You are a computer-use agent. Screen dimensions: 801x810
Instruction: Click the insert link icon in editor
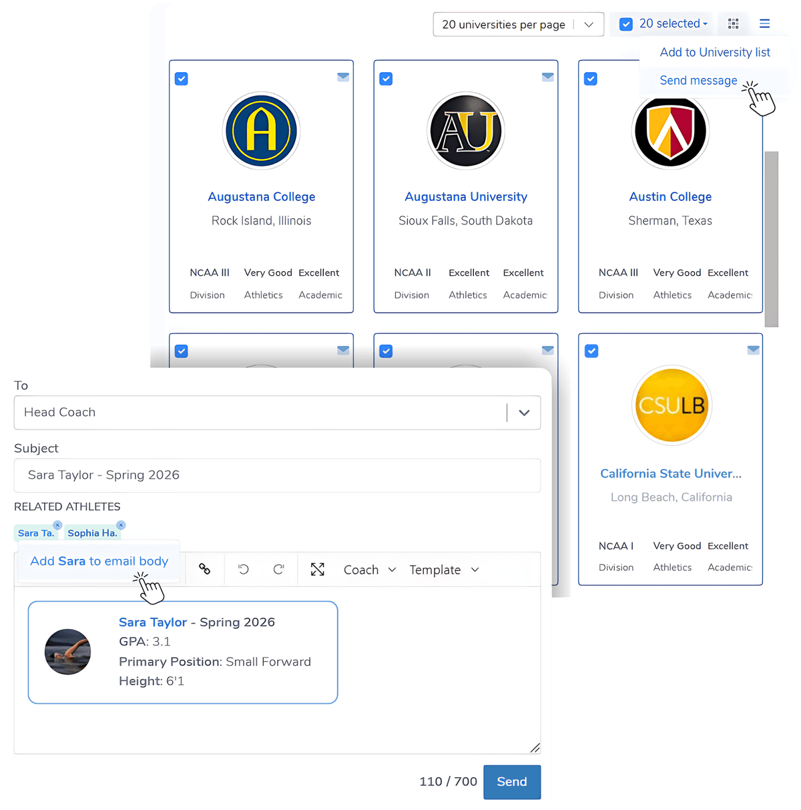click(205, 570)
